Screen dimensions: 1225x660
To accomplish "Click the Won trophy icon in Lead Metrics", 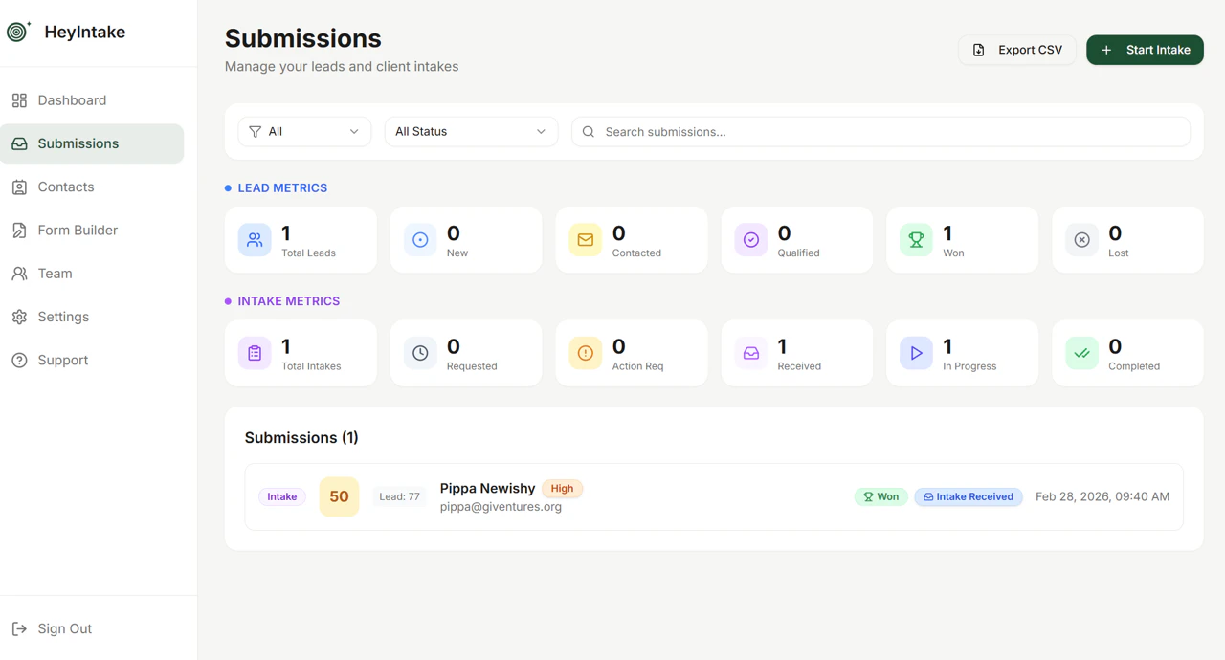I will pyautogui.click(x=916, y=240).
